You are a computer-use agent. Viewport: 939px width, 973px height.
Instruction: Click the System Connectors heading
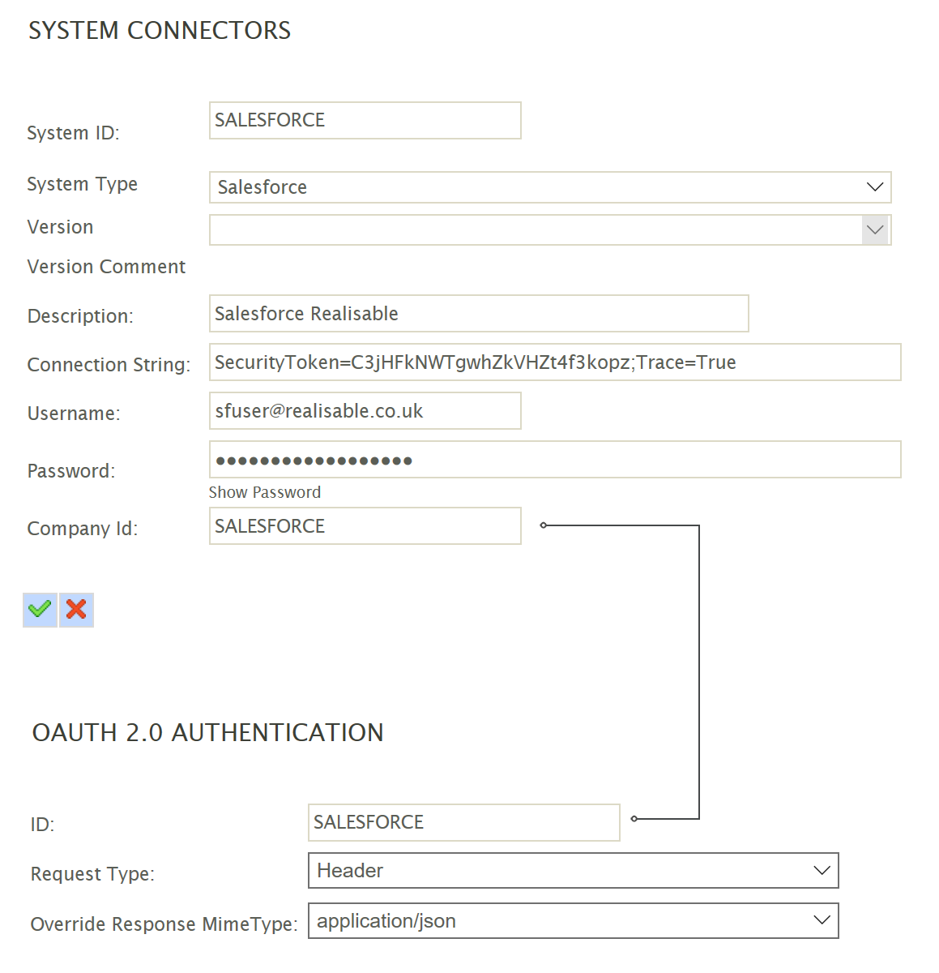(160, 31)
